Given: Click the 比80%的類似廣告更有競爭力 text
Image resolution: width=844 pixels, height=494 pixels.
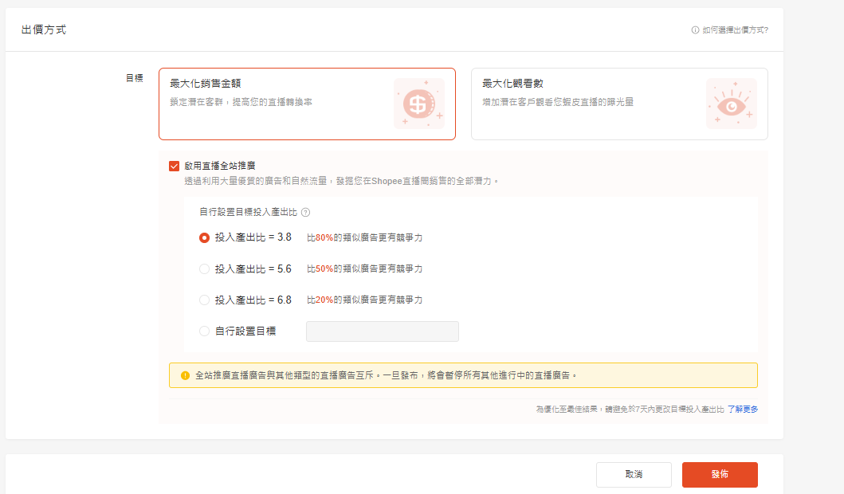Looking at the screenshot, I should pos(364,238).
